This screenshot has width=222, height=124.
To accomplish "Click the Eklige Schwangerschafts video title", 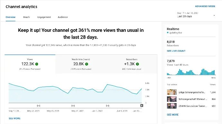I will (x=192, y=92).
